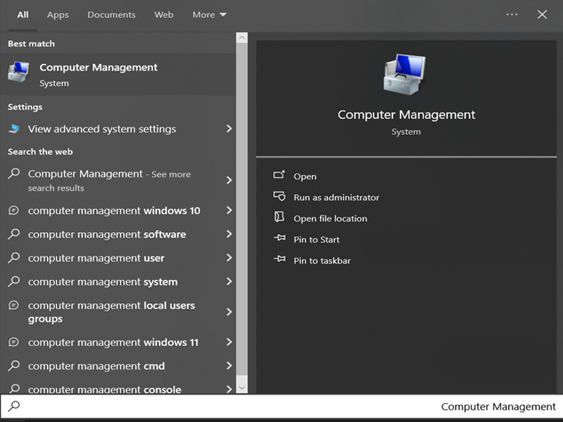Image resolution: width=563 pixels, height=422 pixels.
Task: Select Open file location
Action: click(x=330, y=219)
